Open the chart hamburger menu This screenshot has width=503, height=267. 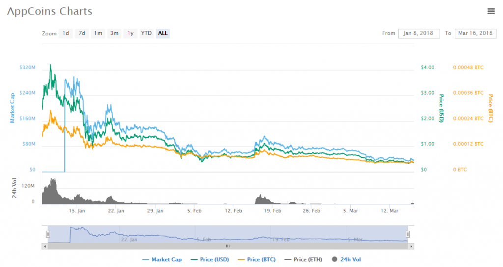click(x=491, y=11)
